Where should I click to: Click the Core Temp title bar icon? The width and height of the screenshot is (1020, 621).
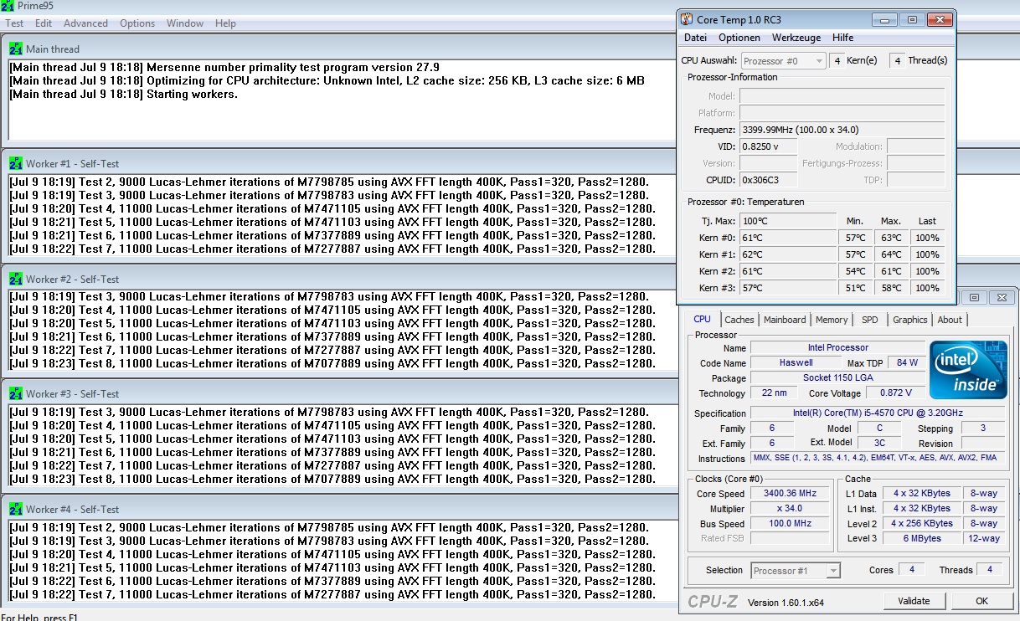(x=688, y=19)
